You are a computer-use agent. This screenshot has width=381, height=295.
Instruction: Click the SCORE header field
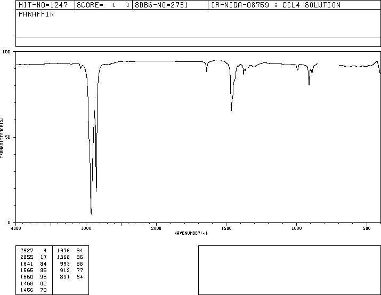tap(103, 5)
